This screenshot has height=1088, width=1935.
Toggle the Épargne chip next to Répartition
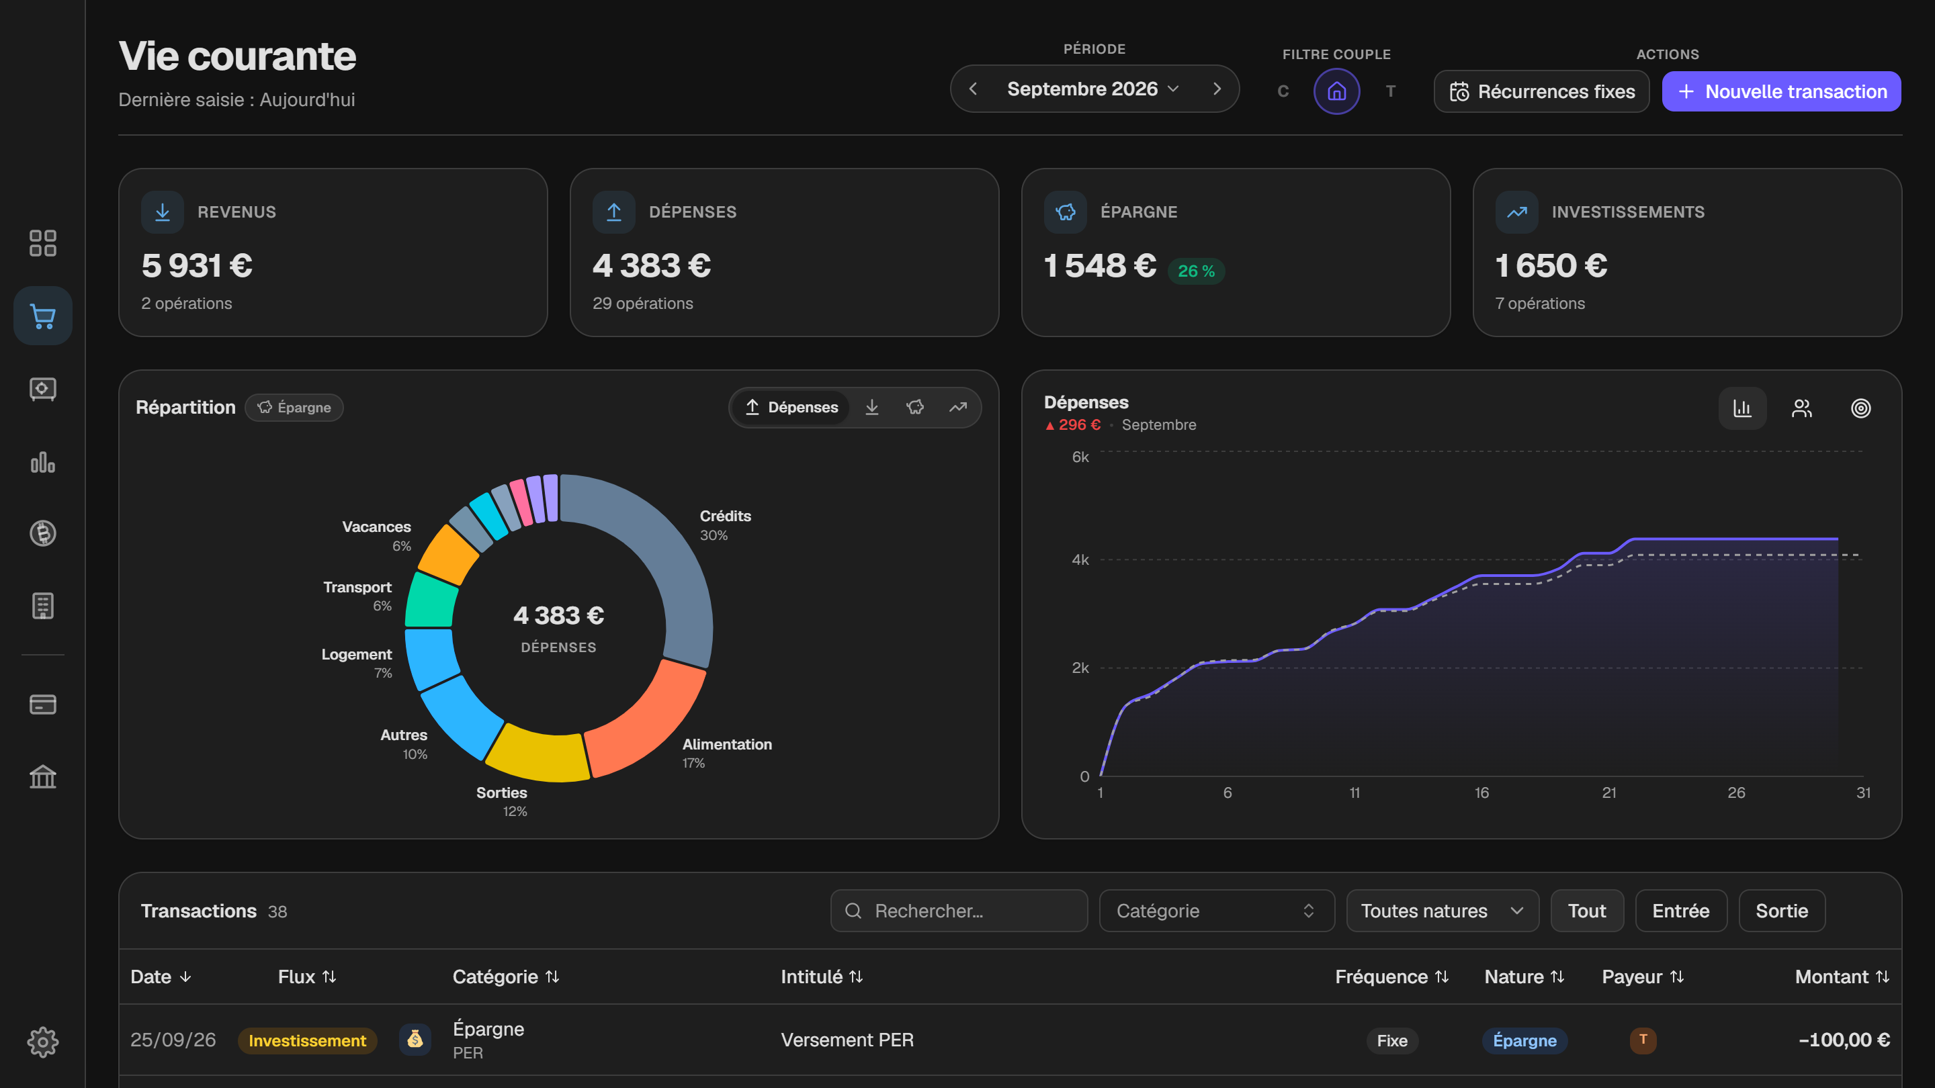[294, 408]
